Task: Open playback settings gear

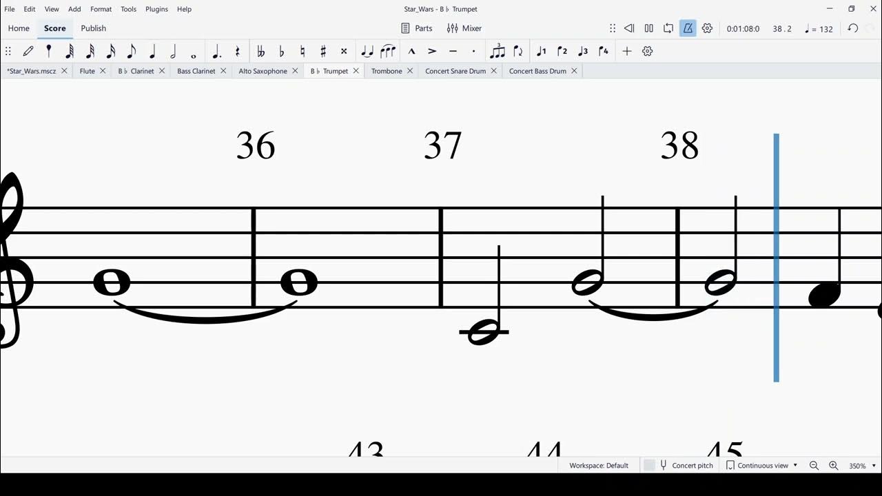Action: point(707,28)
